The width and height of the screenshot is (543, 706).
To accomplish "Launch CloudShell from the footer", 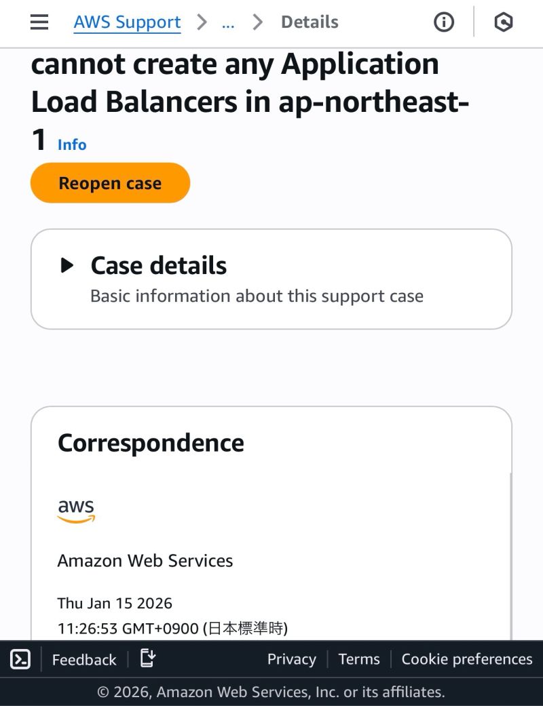I will click(x=20, y=659).
